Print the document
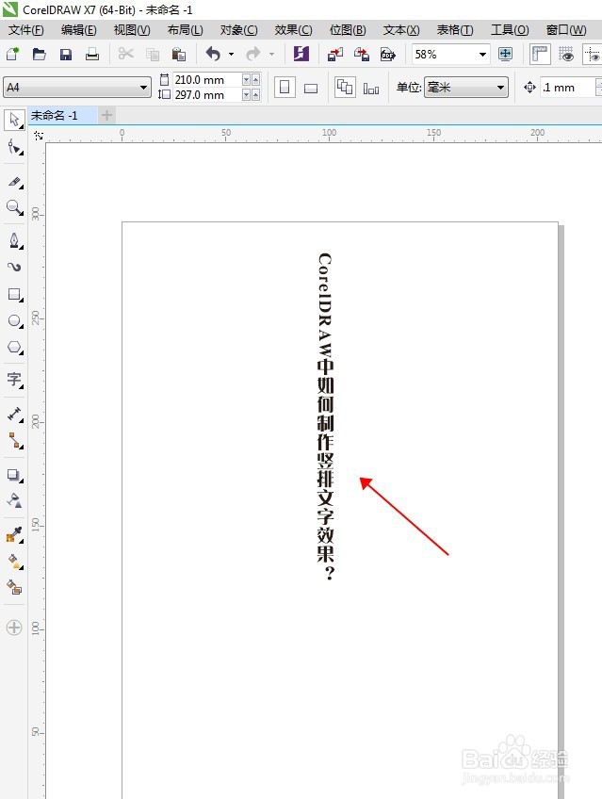Image resolution: width=602 pixels, height=799 pixels. coord(92,54)
